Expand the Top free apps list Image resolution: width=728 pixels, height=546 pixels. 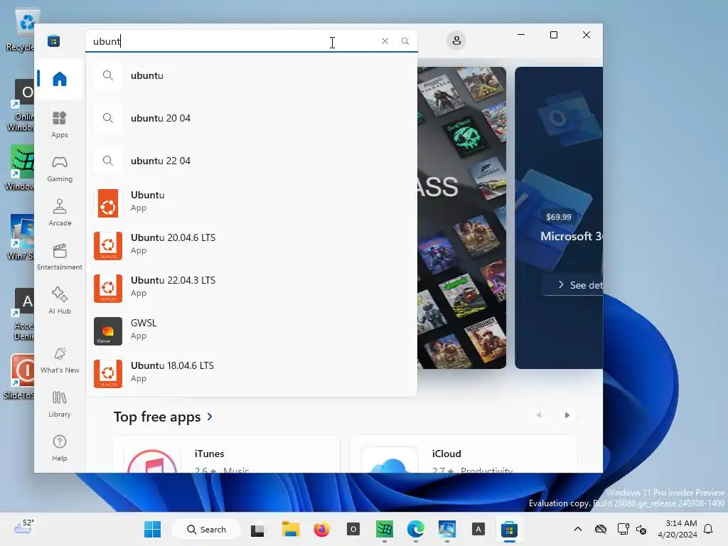tap(163, 417)
